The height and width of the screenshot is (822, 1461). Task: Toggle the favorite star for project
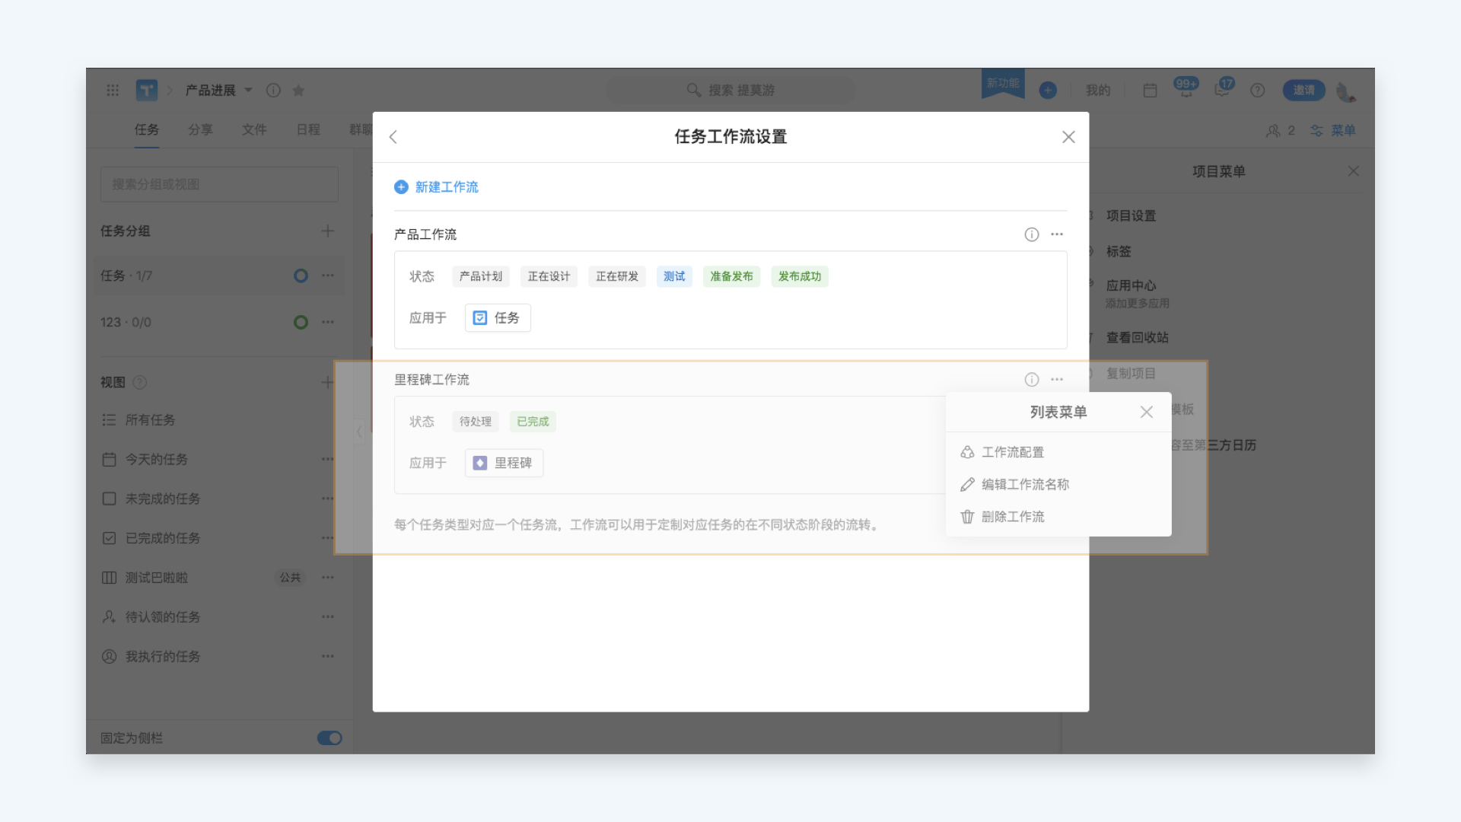[x=298, y=90]
